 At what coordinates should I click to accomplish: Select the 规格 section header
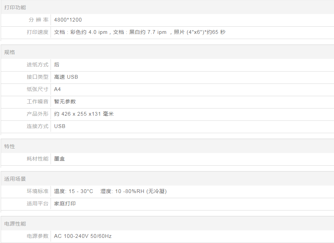[10, 52]
